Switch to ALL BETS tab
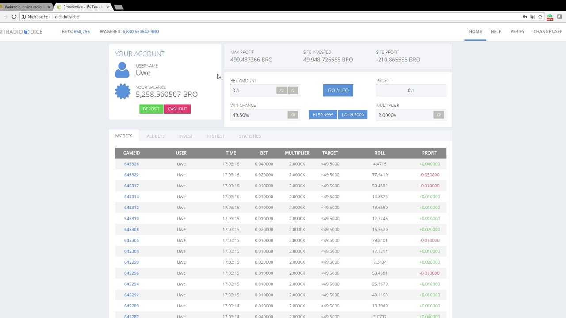Image resolution: width=566 pixels, height=318 pixels. point(156,136)
